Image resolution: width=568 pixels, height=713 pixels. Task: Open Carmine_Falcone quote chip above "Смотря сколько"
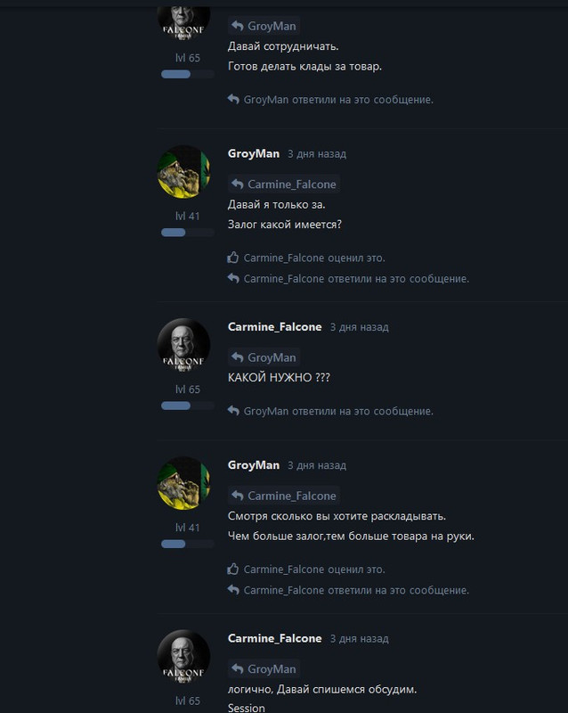pyautogui.click(x=284, y=496)
